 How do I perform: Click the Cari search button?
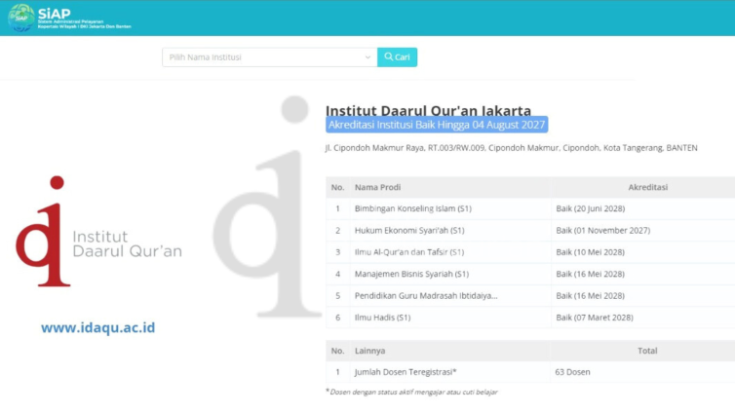(397, 57)
